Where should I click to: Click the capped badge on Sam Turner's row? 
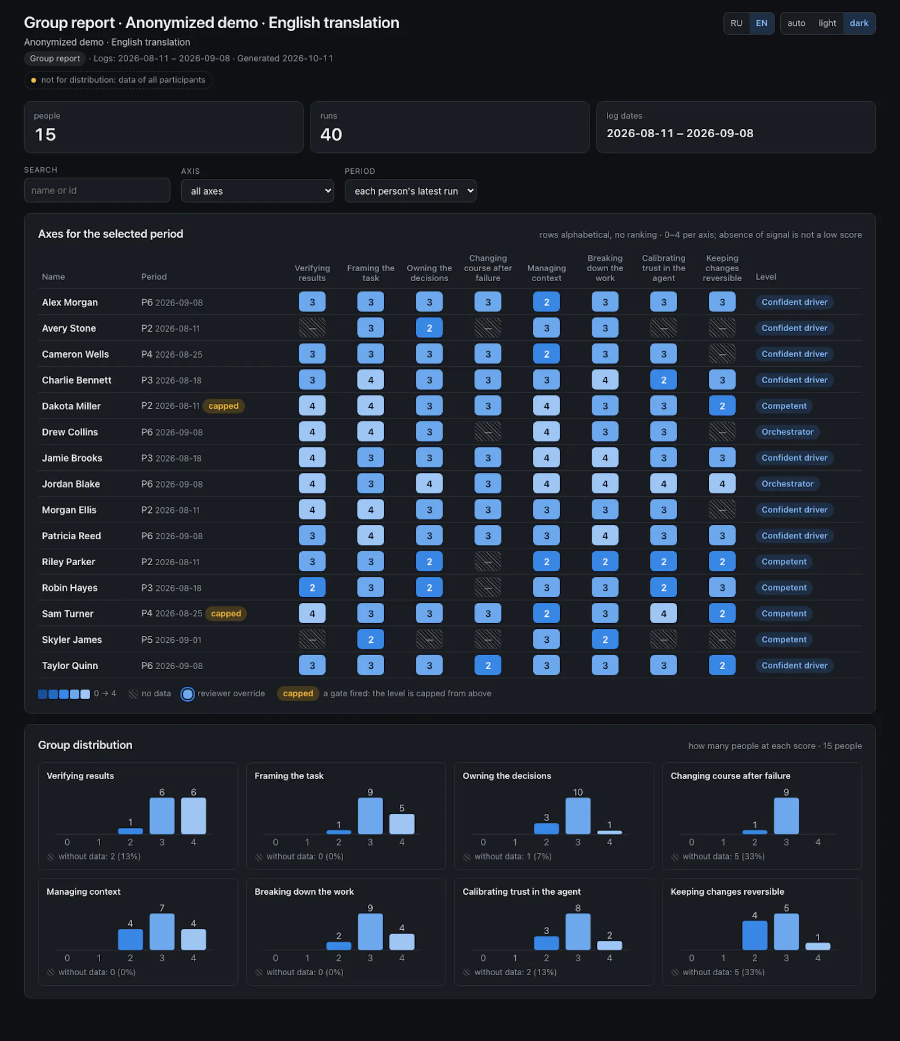[x=226, y=614]
